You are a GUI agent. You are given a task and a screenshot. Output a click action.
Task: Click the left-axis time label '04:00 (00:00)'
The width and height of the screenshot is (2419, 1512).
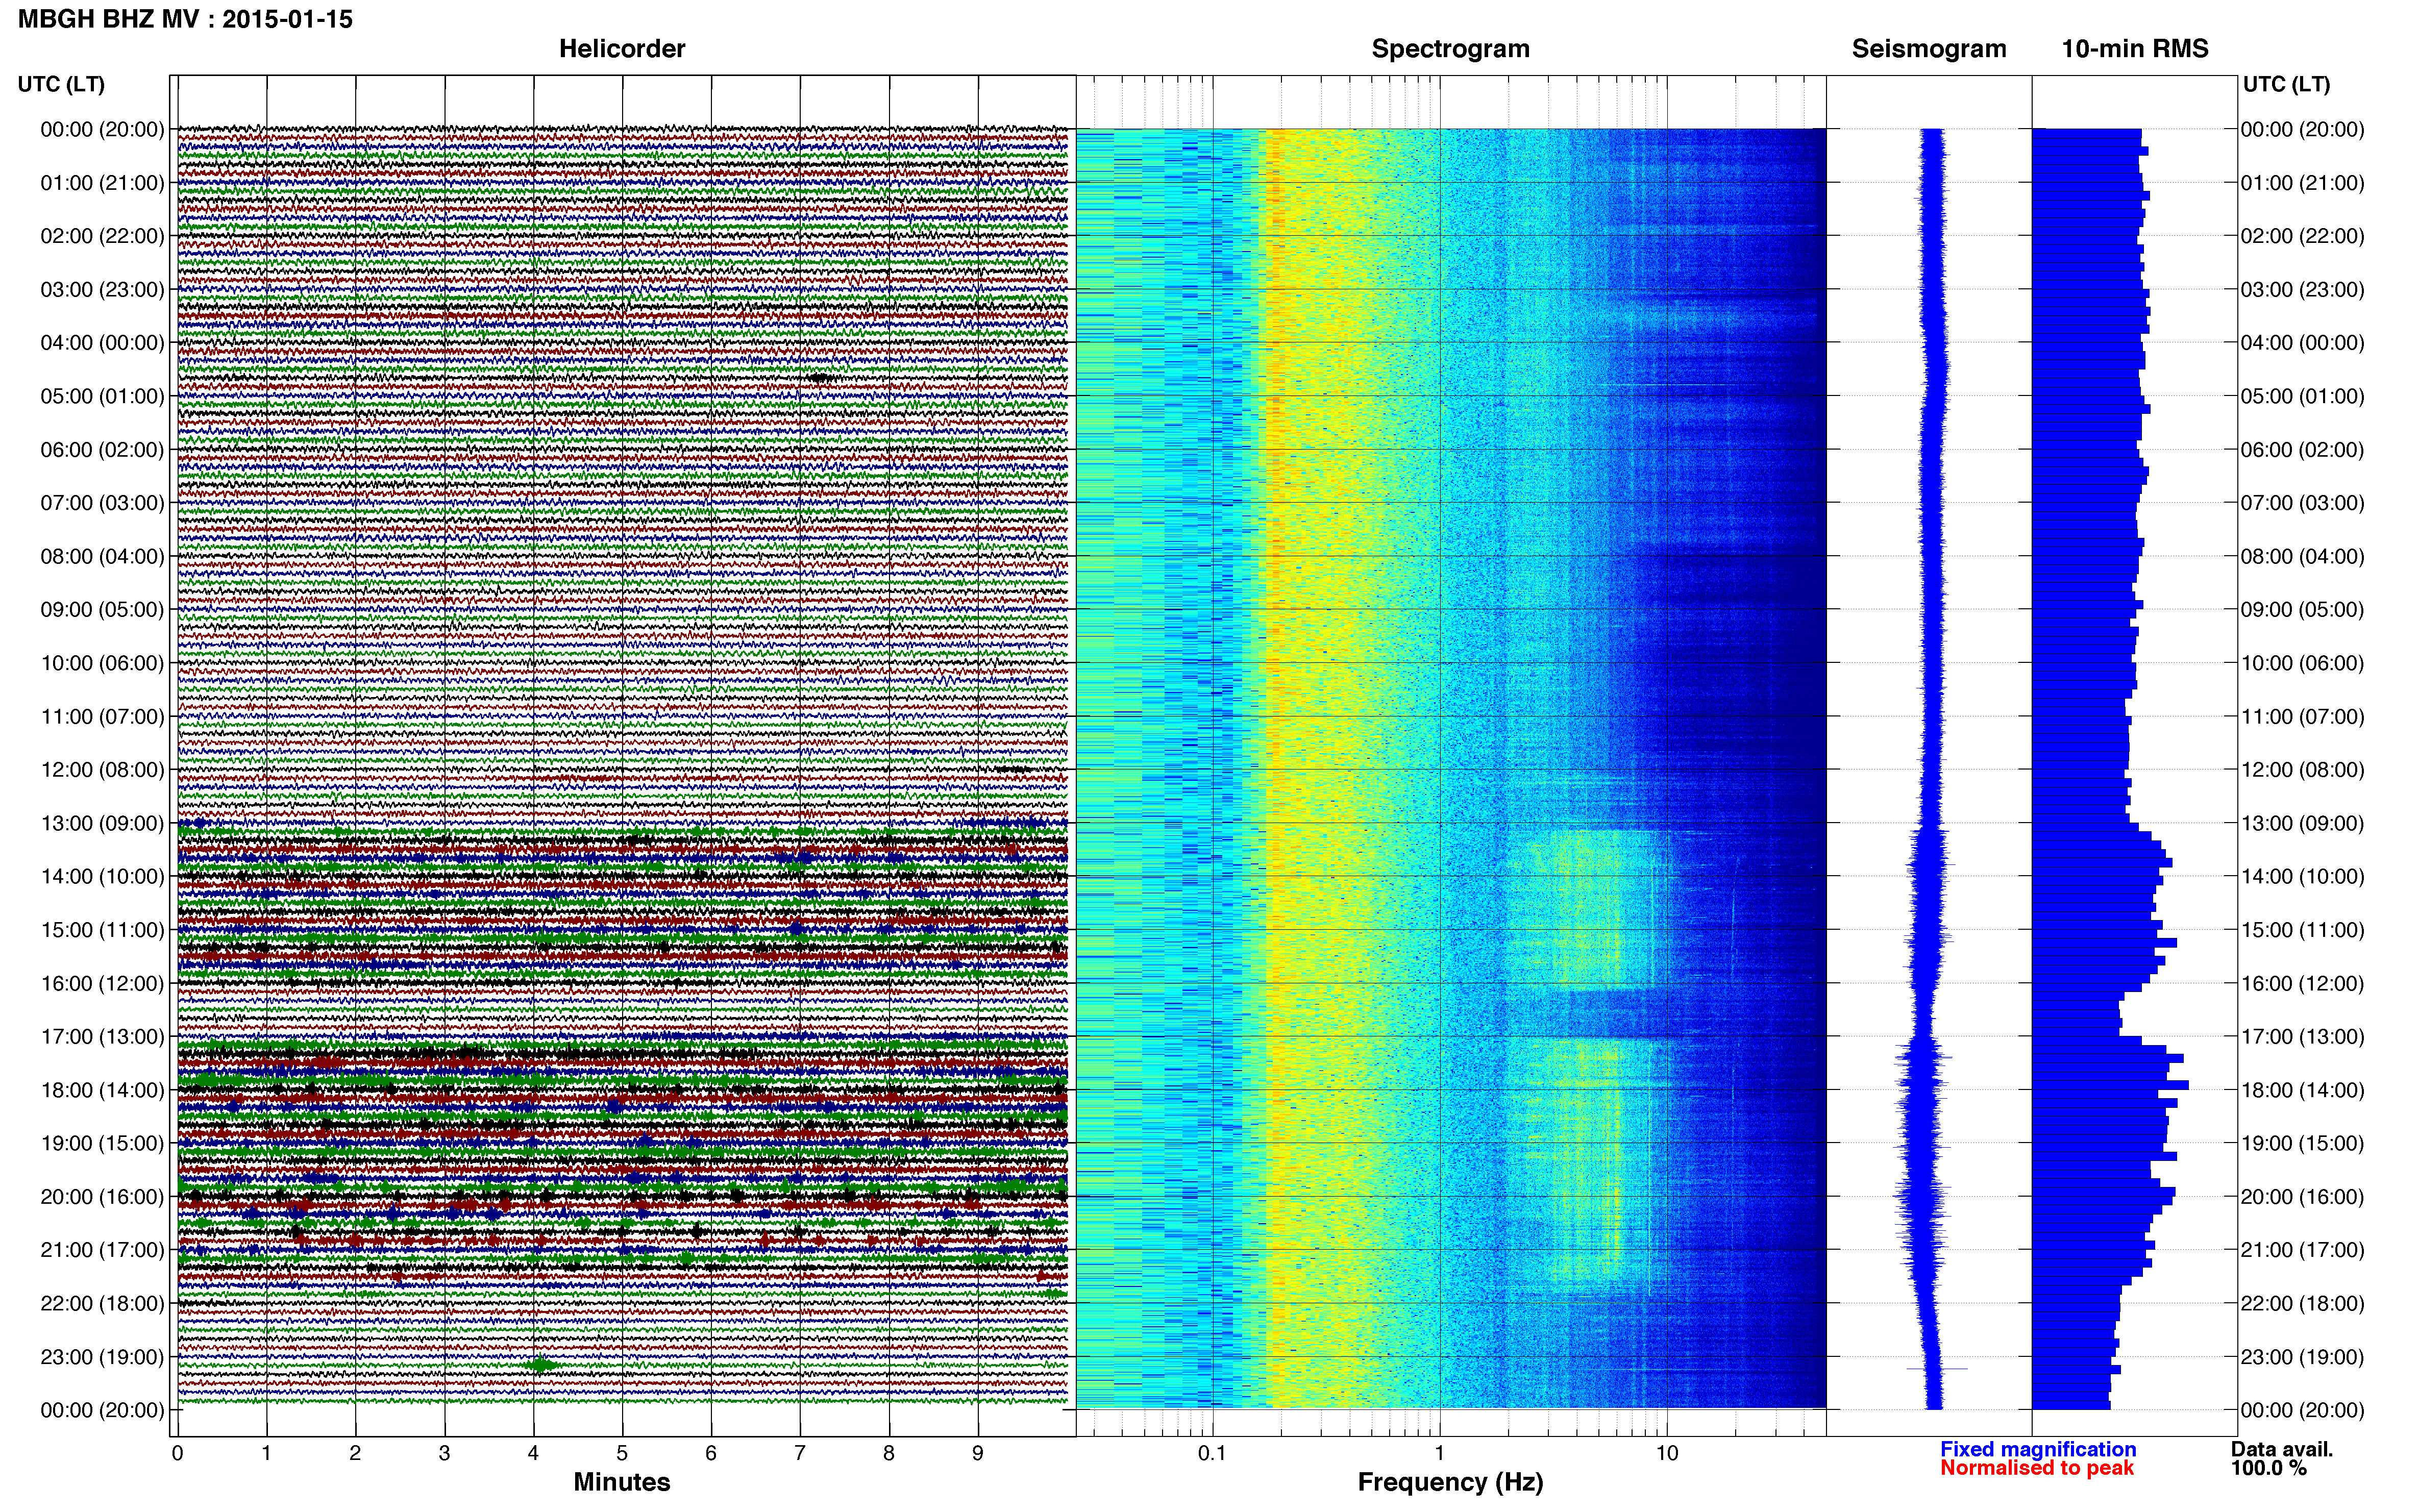102,343
